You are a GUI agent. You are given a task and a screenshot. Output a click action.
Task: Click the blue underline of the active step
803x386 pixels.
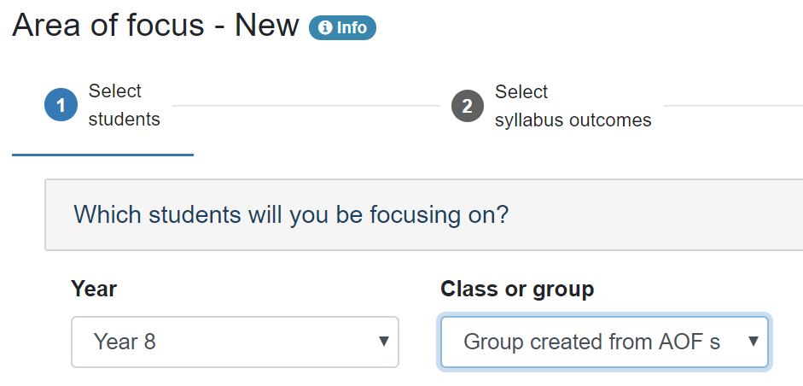pyautogui.click(x=102, y=155)
